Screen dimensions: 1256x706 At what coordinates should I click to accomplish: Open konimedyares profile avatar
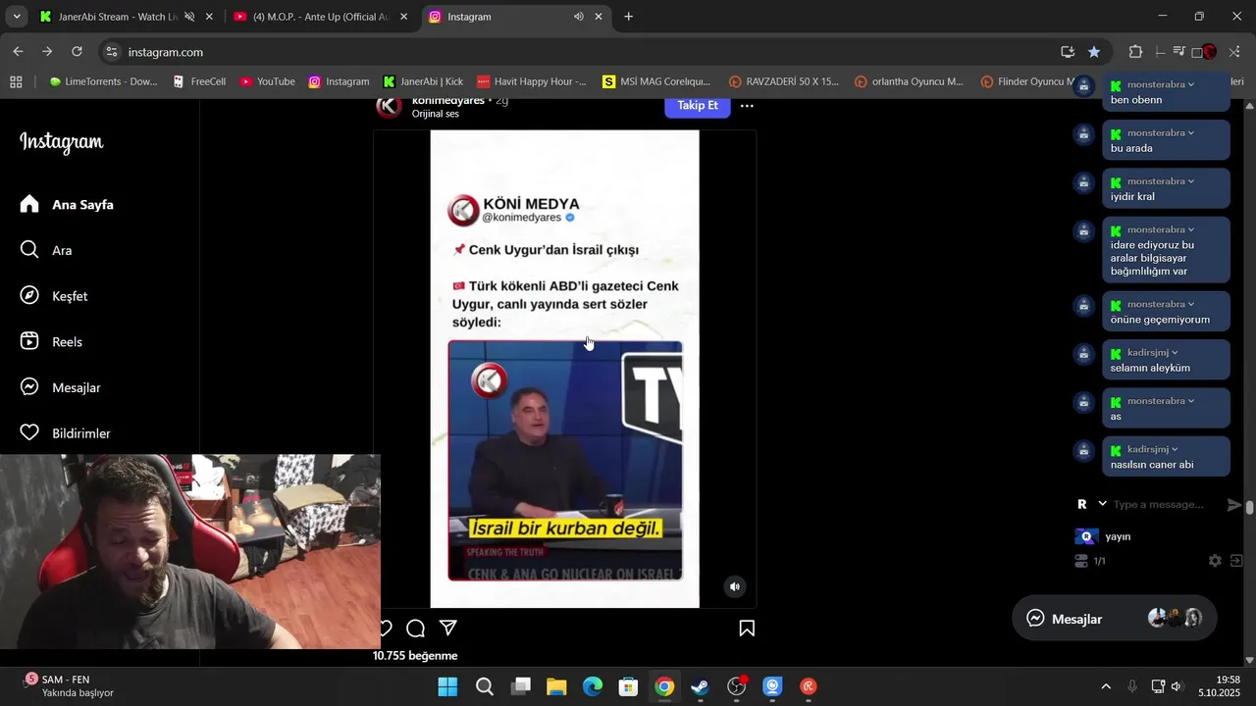(x=390, y=106)
